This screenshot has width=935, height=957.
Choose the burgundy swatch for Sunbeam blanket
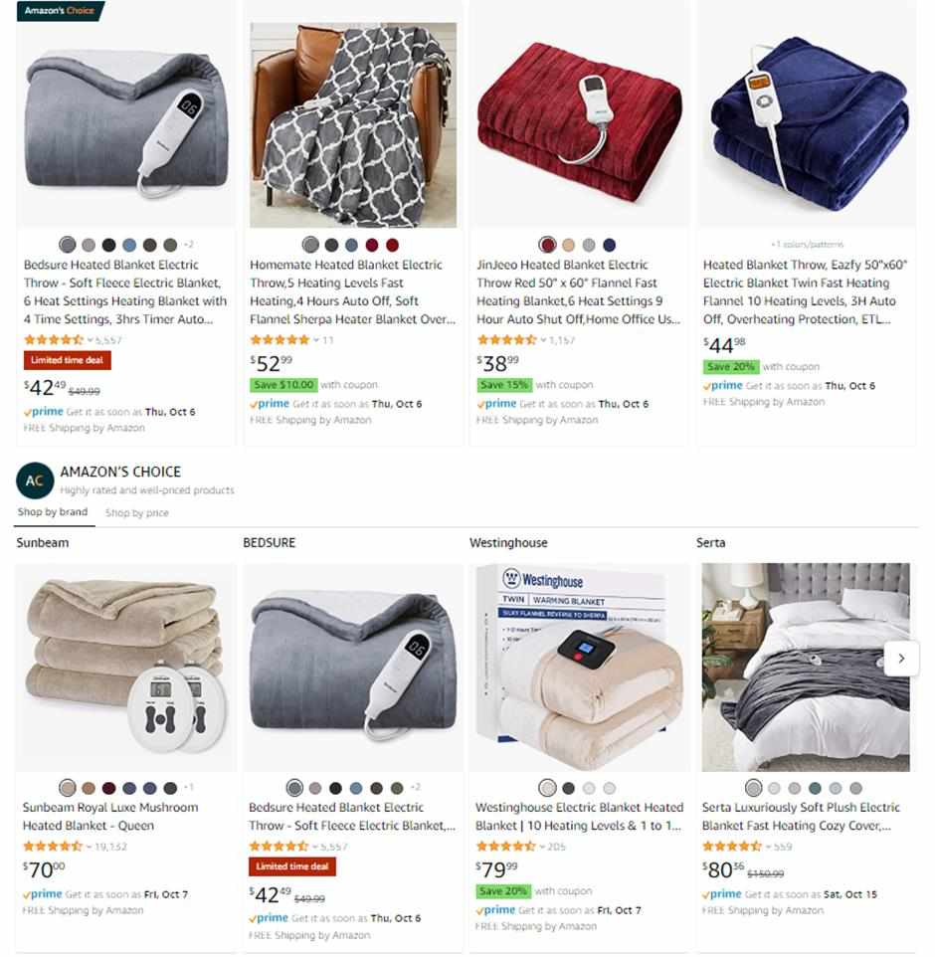click(x=108, y=788)
